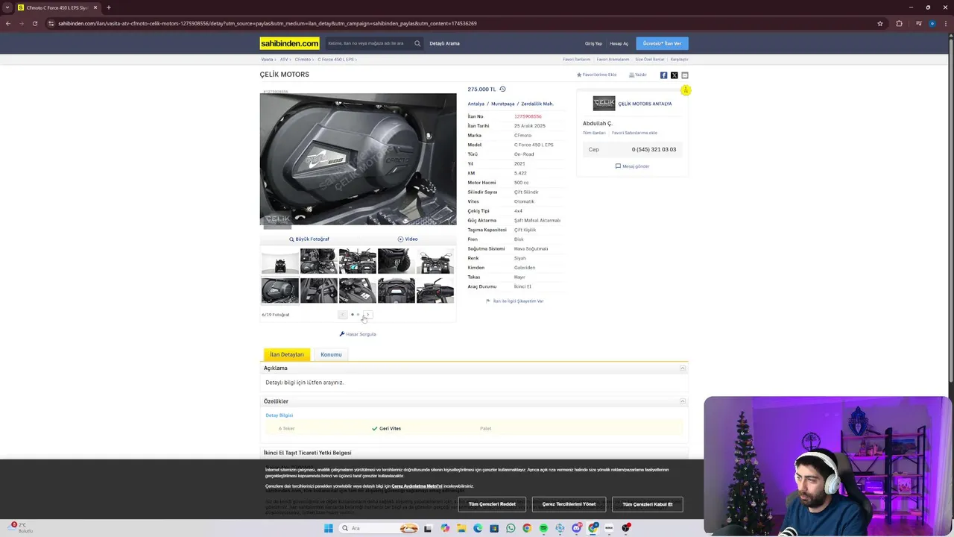Collapse the Özellikler section
This screenshot has width=954, height=537.
pyautogui.click(x=682, y=401)
